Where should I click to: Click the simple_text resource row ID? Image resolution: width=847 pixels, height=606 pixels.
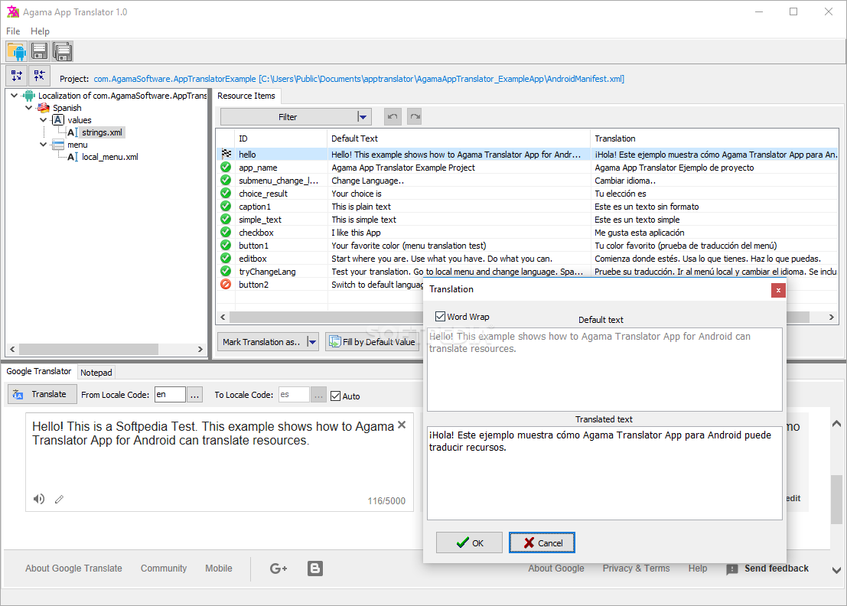point(260,220)
